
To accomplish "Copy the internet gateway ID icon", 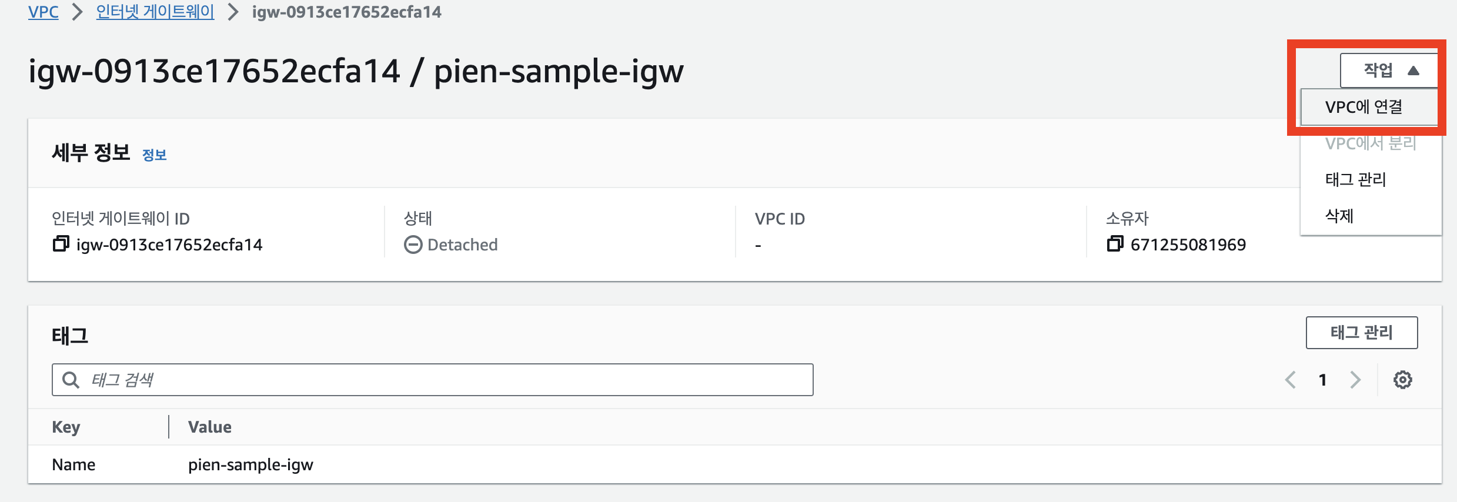I will [x=61, y=243].
